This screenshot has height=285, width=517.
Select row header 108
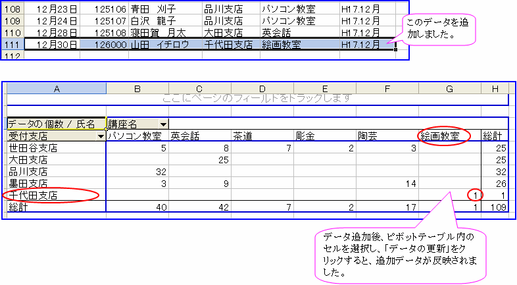click(x=12, y=9)
